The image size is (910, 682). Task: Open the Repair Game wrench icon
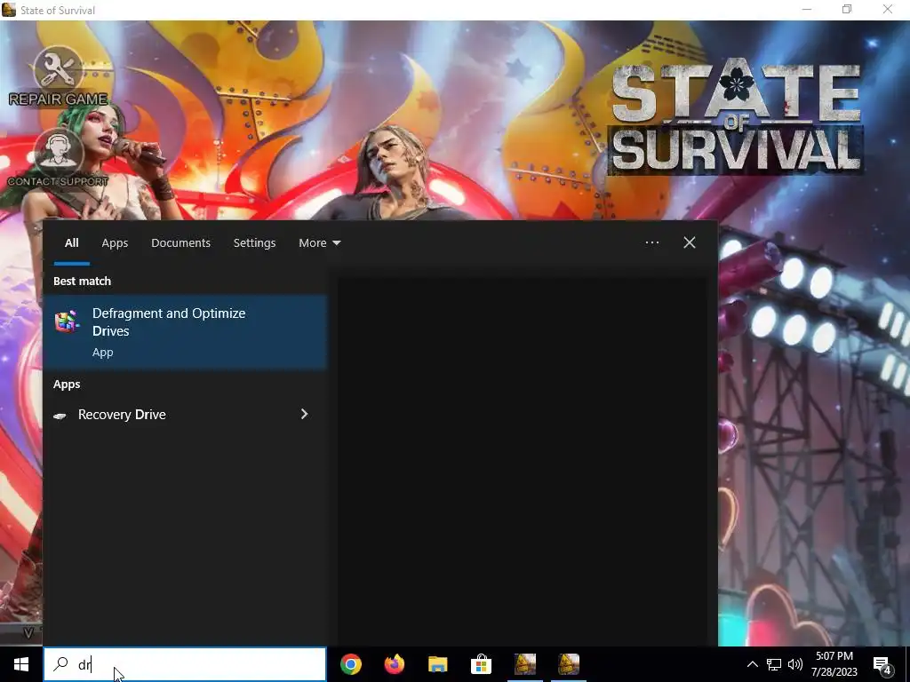[58, 69]
